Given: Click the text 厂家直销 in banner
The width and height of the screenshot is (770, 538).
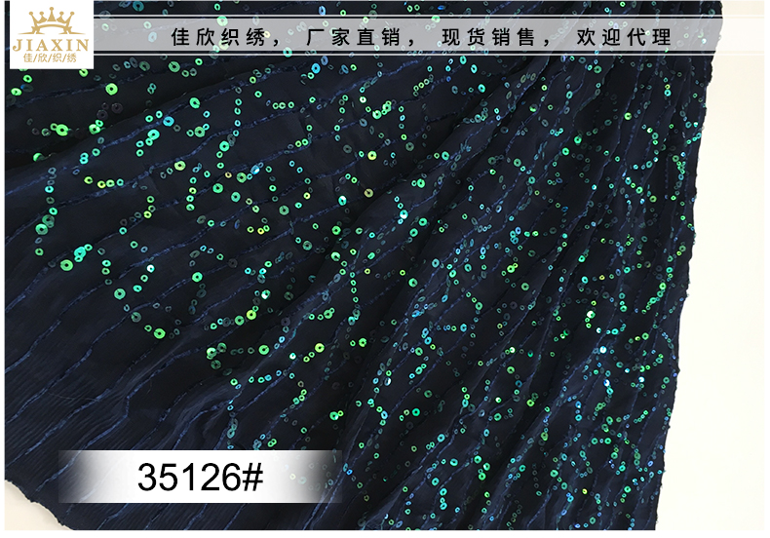Looking at the screenshot, I should point(353,37).
